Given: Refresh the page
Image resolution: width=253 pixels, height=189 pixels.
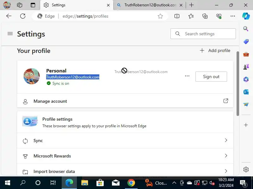Looking at the screenshot, I should [23, 16].
